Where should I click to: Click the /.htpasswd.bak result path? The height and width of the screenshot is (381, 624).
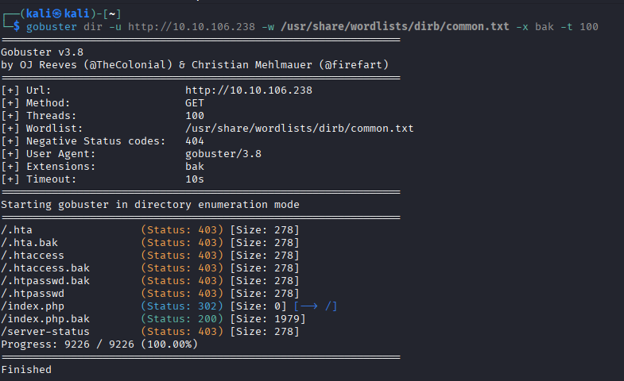[x=45, y=280]
